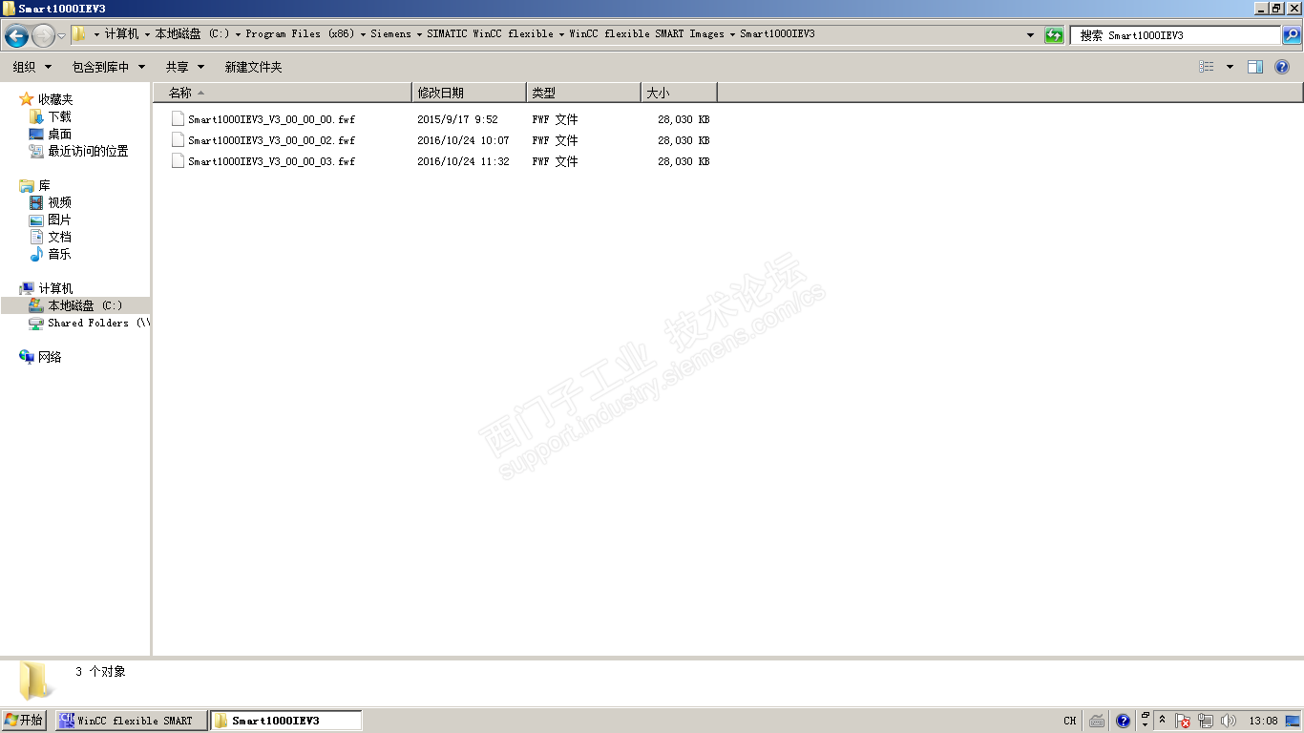Click the greyed Forward navigation arrow

click(43, 36)
